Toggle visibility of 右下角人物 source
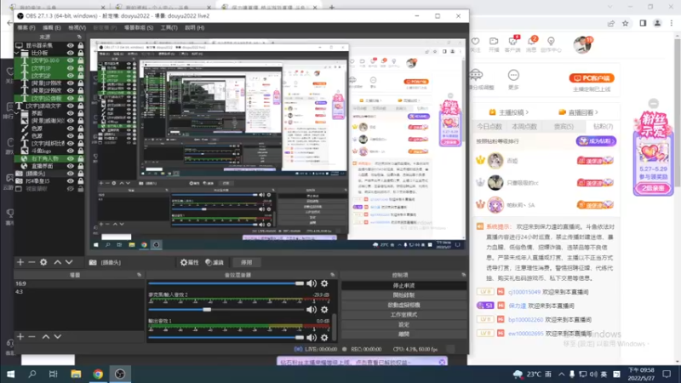 click(70, 158)
